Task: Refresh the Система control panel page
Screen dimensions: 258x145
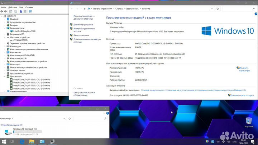Action: (x=218, y=9)
